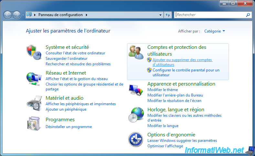Image resolution: width=255 pixels, height=156 pixels.
Task: Open the recent pages dropdown next to Forward
Action: click(23, 15)
